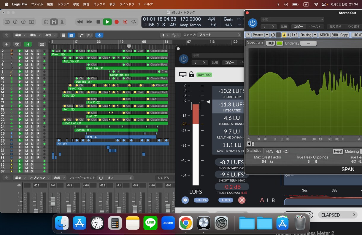Toggle SPAN plugin power button
The width and height of the screenshot is (362, 235).
coord(253,23)
